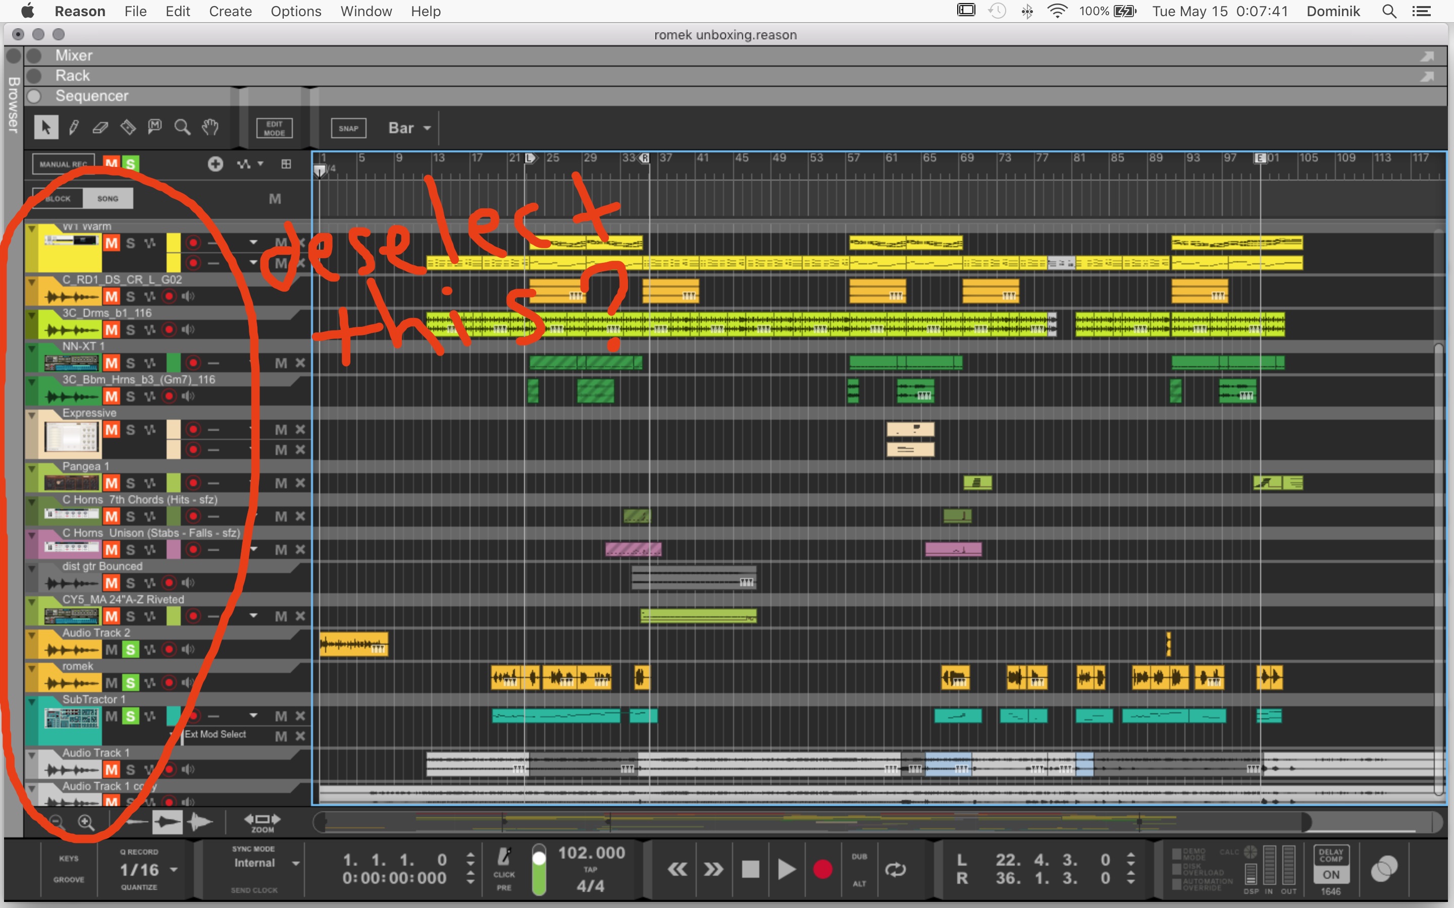Adjust the click level slider
Viewport: 1454px width, 908px height.
click(x=539, y=870)
